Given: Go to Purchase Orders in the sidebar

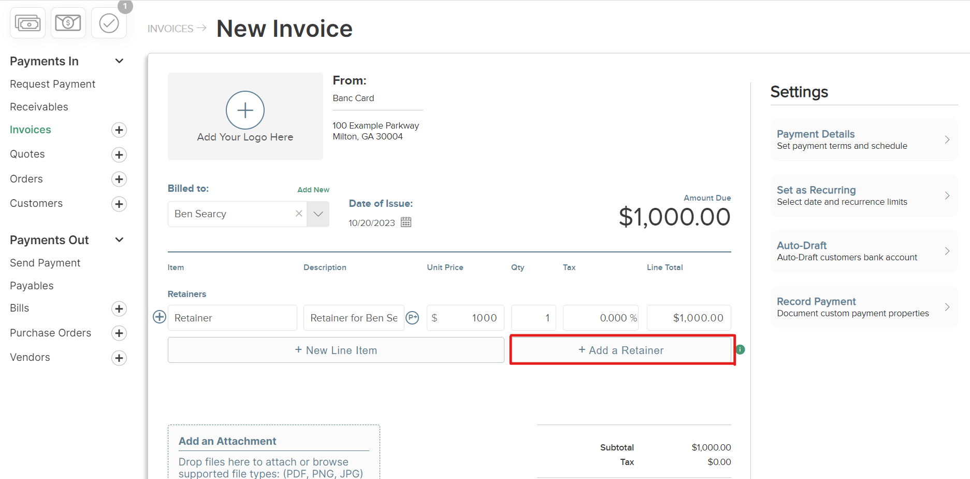Looking at the screenshot, I should [50, 333].
